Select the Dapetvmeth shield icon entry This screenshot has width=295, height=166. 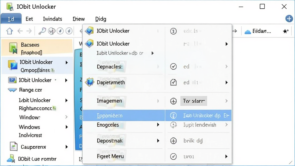(x=90, y=82)
